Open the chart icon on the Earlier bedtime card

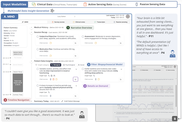tap(121, 79)
